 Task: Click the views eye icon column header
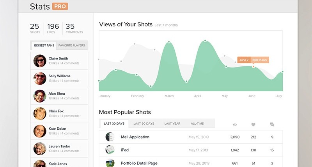(x=235, y=125)
